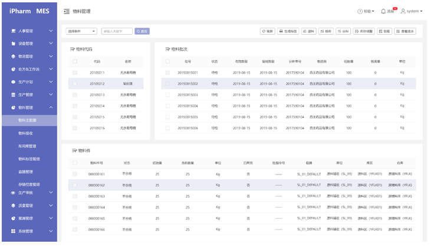Viewport: 430px width, 247px height.
Task: Open the 存储位置管理 submenu item
Action: [29, 185]
